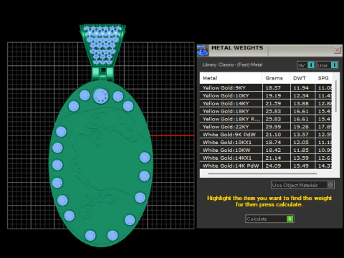
Task: Click the DWT column header
Action: (x=302, y=78)
